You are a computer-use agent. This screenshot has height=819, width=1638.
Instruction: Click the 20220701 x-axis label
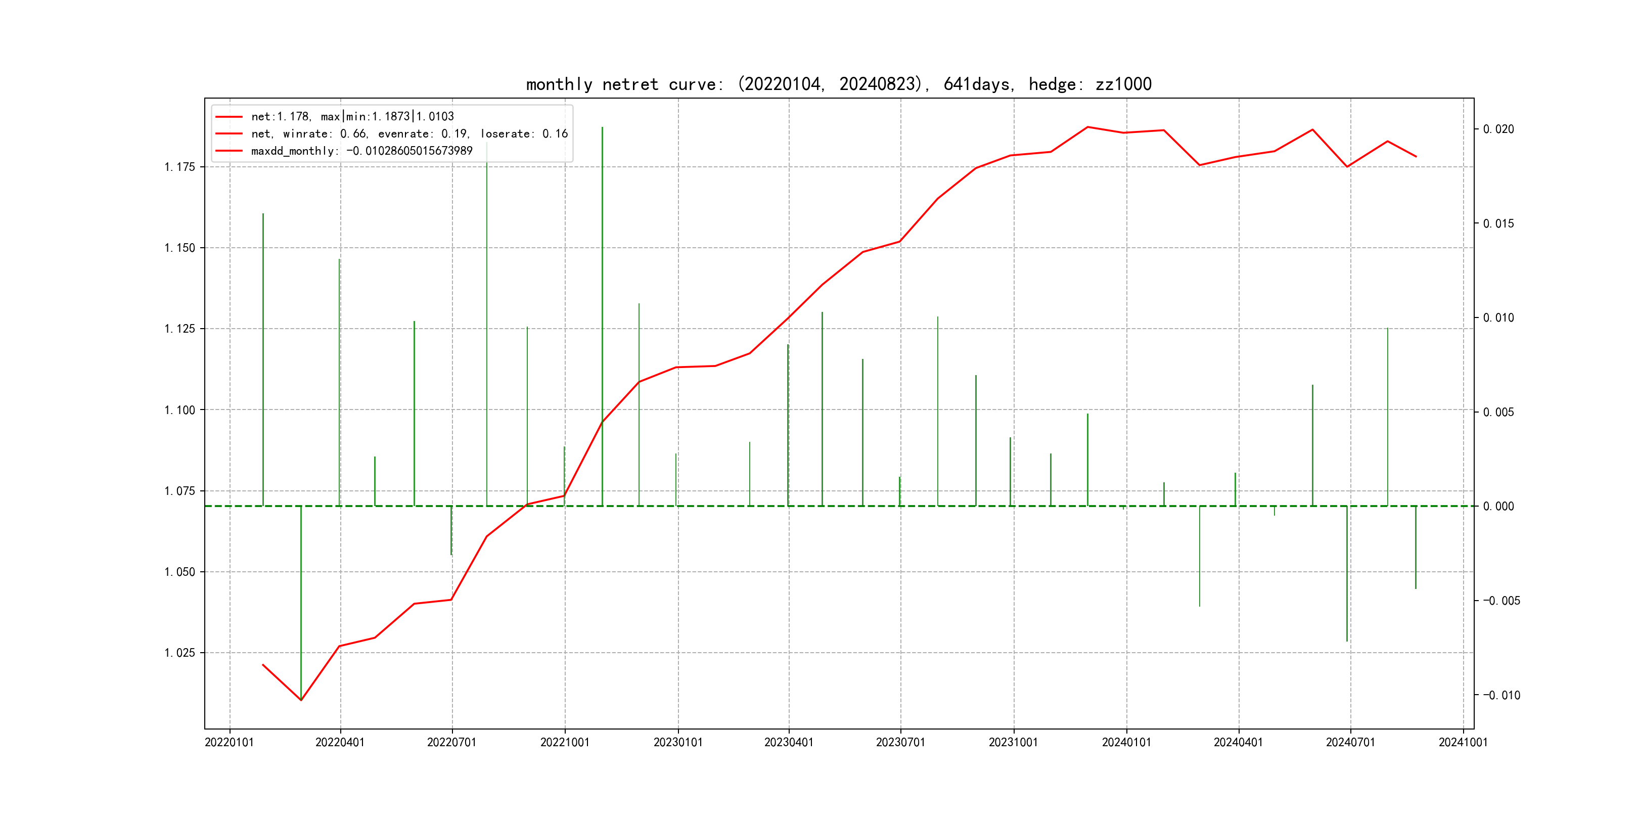coord(451,743)
